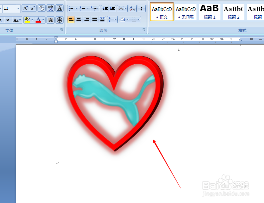264x203 pixels.
Task: Toggle character shading
Action: pos(51,20)
